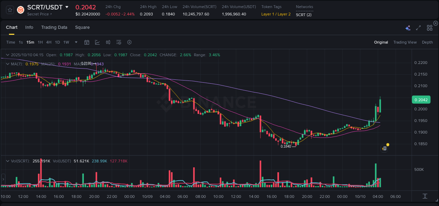
Task: Switch to Depth view
Action: (427, 42)
